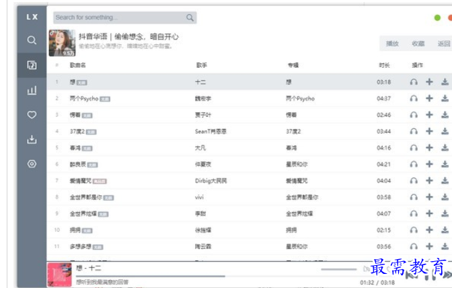Add song 11 (03:56) with plus icon
This screenshot has width=452, height=288.
[429, 246]
